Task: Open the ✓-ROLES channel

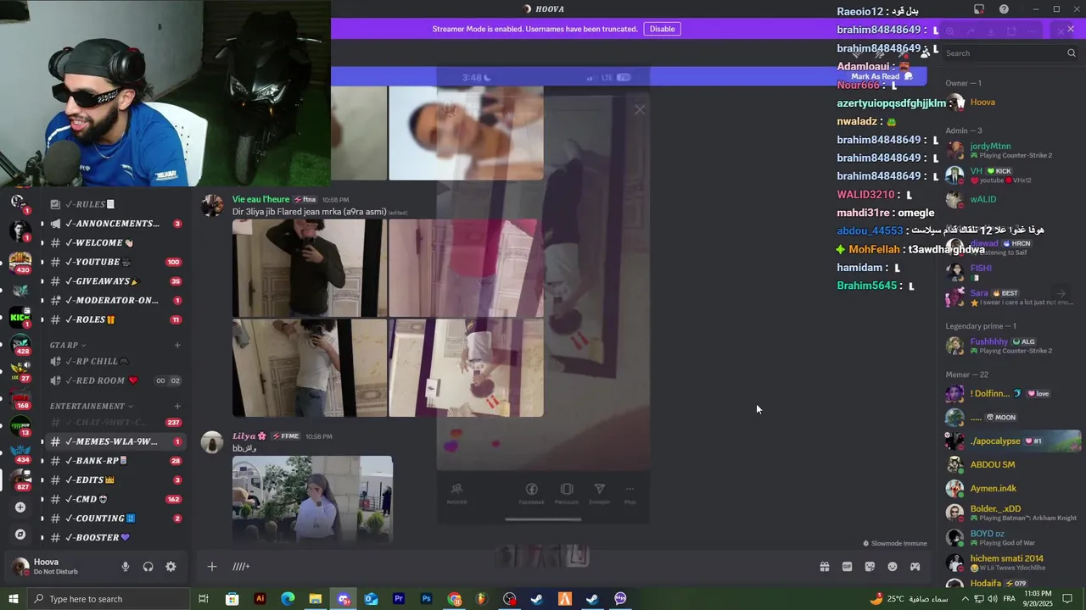Action: [x=116, y=319]
